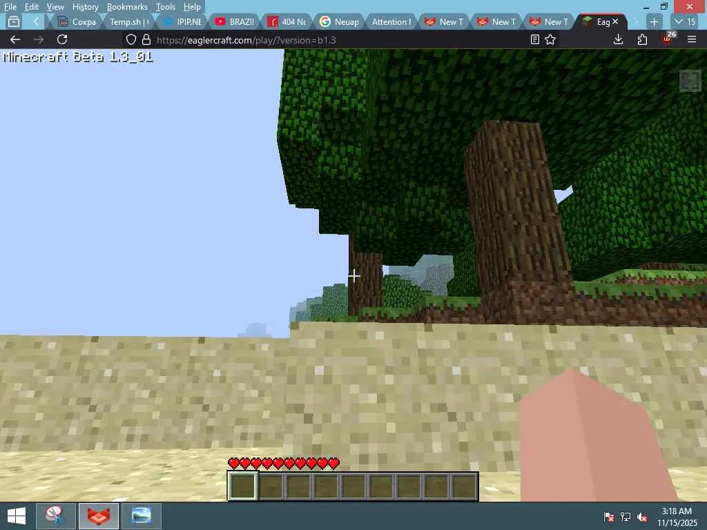
Task: Switch to the Google Neuap tab
Action: (340, 21)
